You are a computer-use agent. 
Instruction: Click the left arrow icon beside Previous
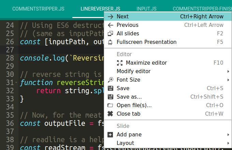[x=111, y=25]
